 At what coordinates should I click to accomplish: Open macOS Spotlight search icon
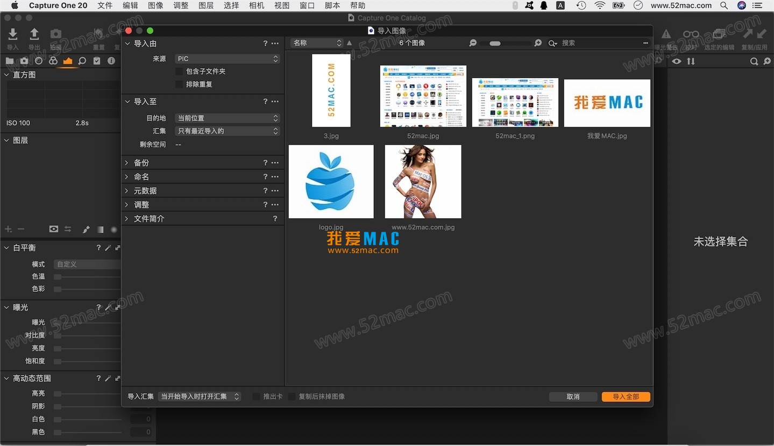coord(725,5)
